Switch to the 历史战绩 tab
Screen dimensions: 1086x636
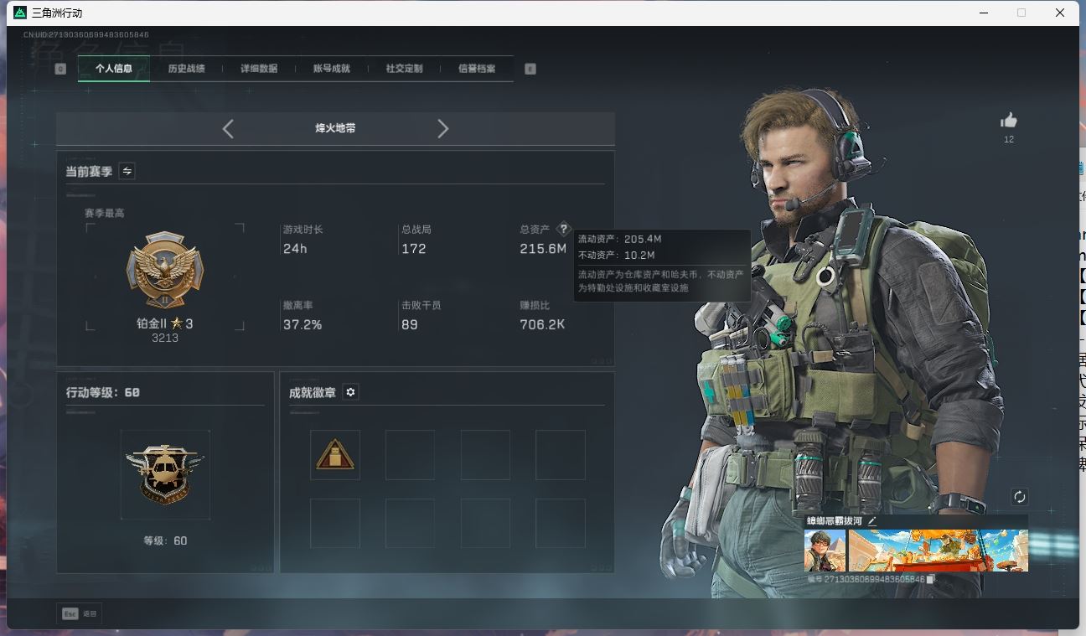186,69
